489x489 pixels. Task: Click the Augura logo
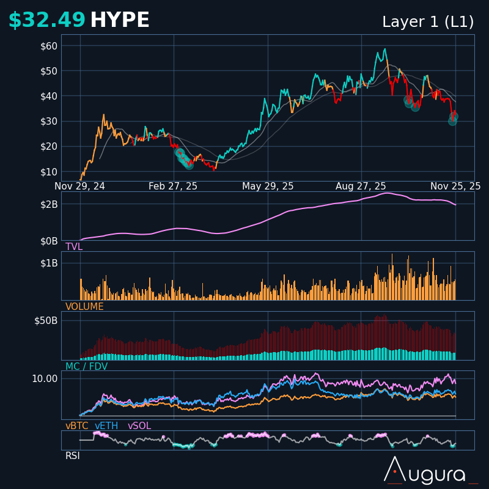pyautogui.click(x=428, y=471)
